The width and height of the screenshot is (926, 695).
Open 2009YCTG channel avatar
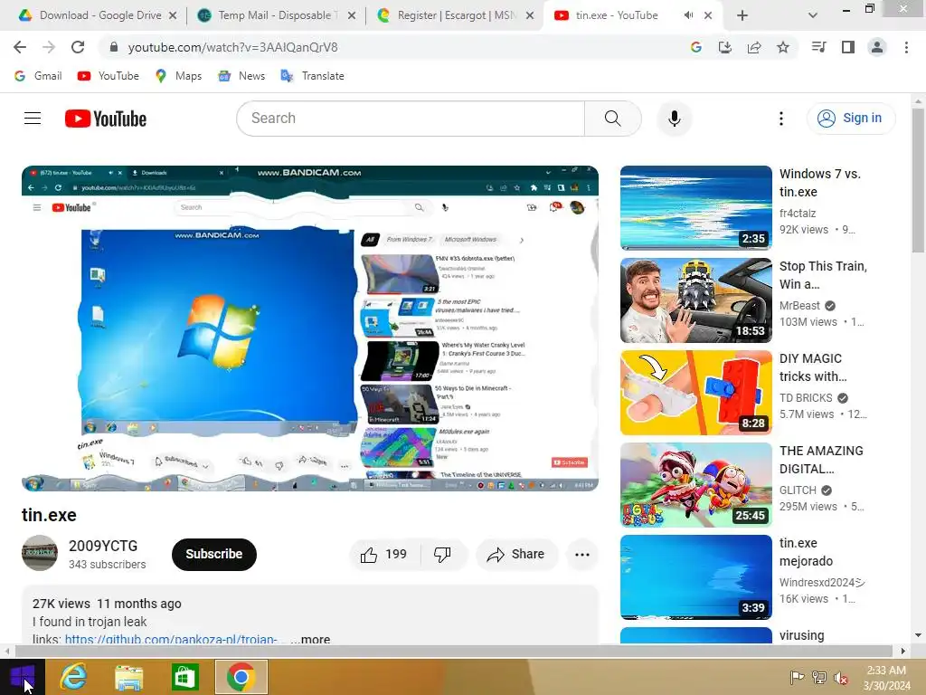(40, 553)
